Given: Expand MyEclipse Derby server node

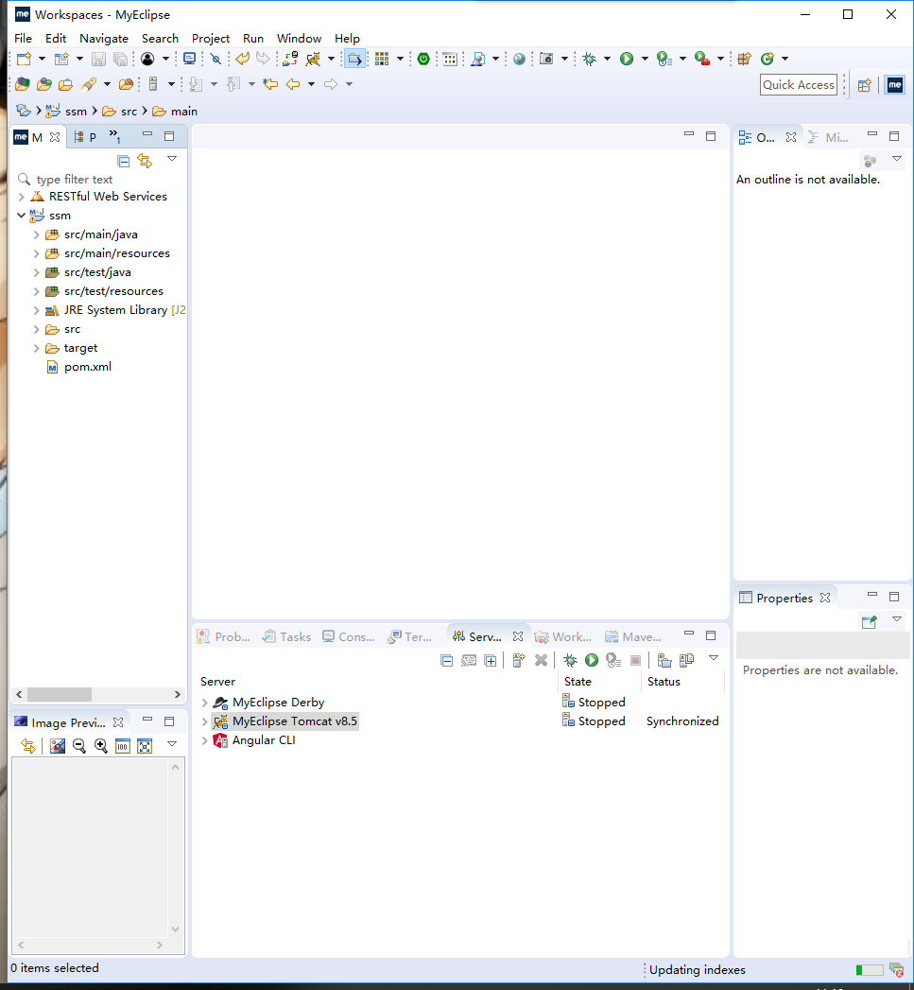Looking at the screenshot, I should [x=204, y=703].
